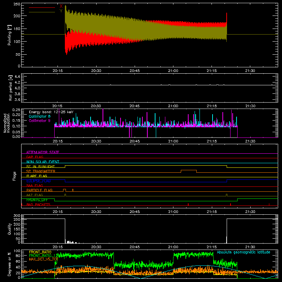Screen dimensions: 282x282
Task: Select the FRONTS_OFF flag label
Action: pos(37,200)
